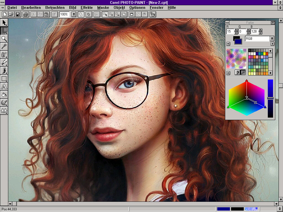This screenshot has width=283, height=212.
Task: Click the horizontal scrollbar right arrow
Action: (276, 204)
